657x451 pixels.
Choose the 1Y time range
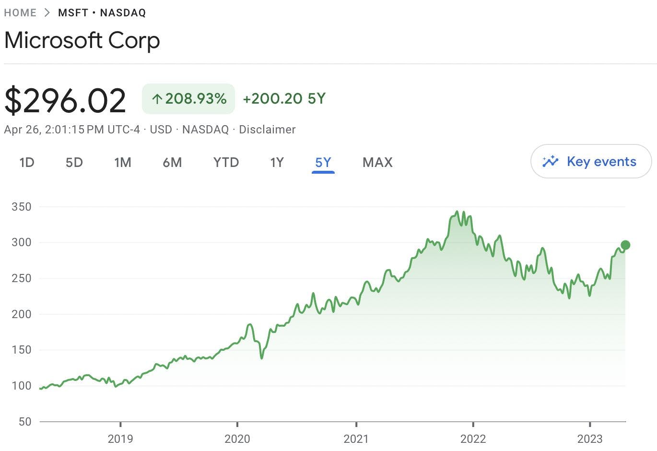point(277,163)
